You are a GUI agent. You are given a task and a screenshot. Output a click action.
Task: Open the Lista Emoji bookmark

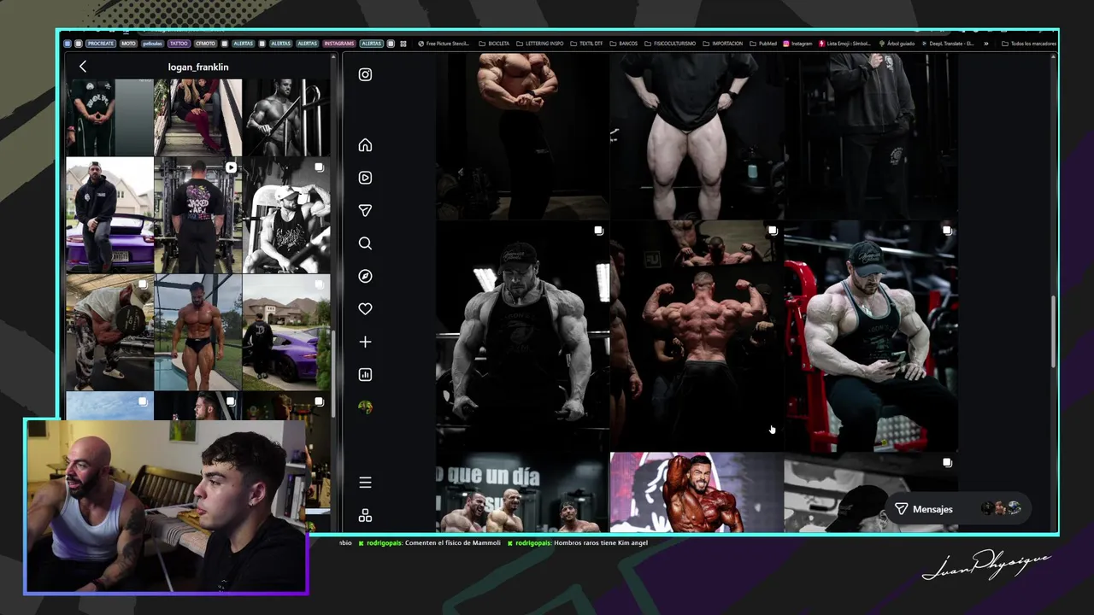(x=844, y=44)
